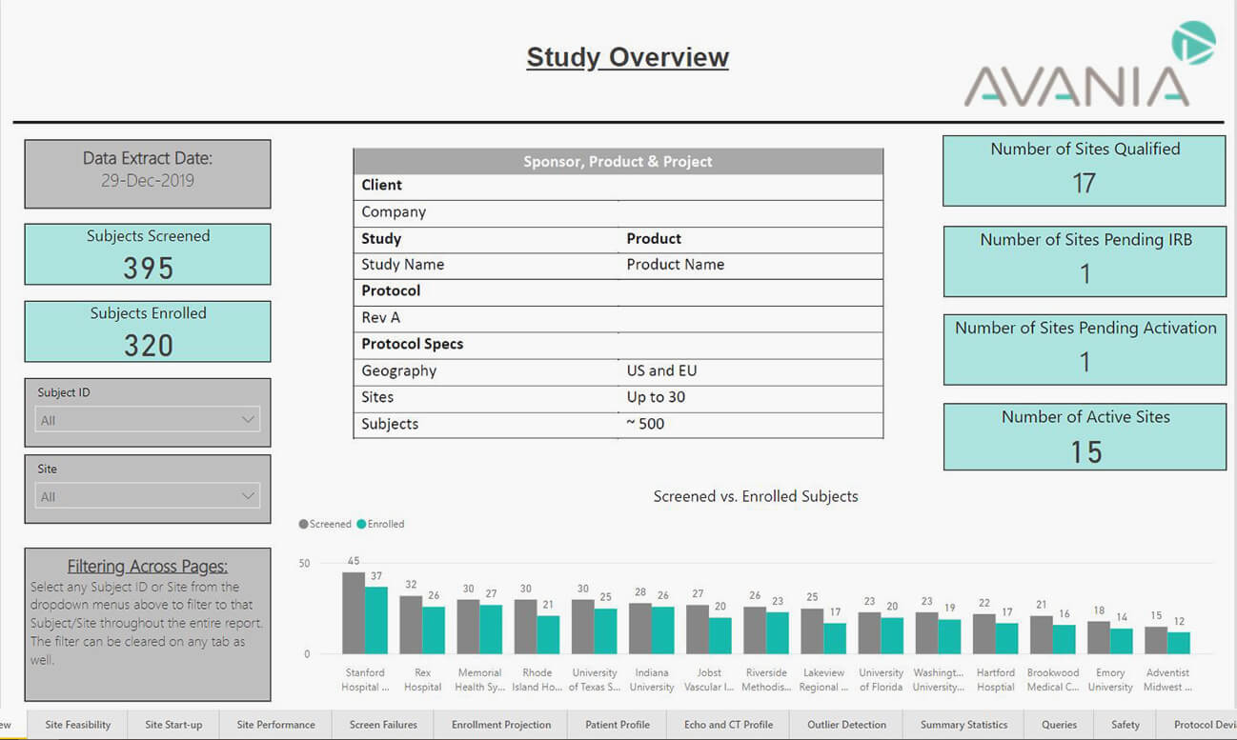Select Stanford Hospital enrolled bar (37)
The width and height of the screenshot is (1237, 740).
[x=376, y=620]
